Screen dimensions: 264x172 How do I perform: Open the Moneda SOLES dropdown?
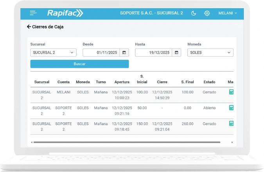210,52
